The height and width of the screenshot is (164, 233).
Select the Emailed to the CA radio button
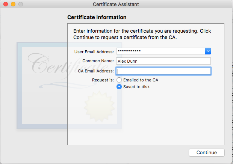(x=119, y=80)
